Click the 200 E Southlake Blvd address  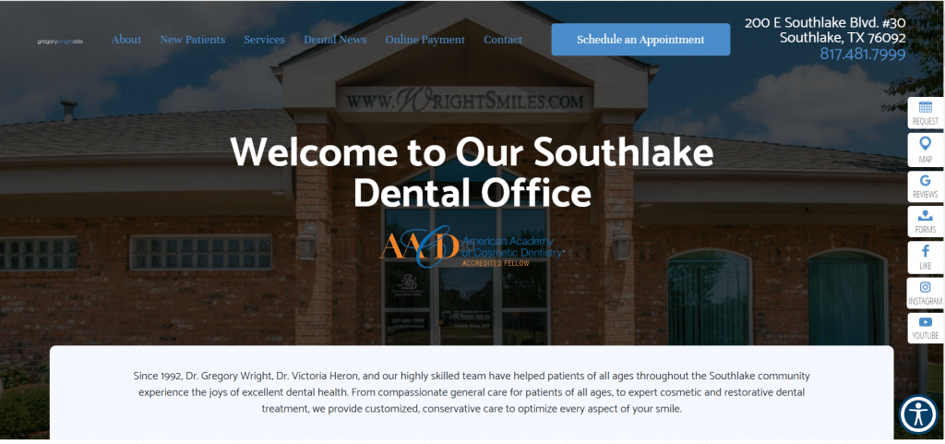tap(825, 30)
